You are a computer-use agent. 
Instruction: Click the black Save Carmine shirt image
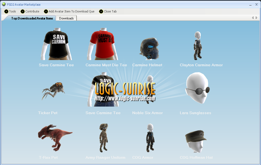click(56, 44)
